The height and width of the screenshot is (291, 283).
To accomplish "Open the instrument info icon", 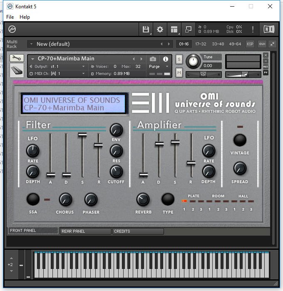I will tap(165, 59).
